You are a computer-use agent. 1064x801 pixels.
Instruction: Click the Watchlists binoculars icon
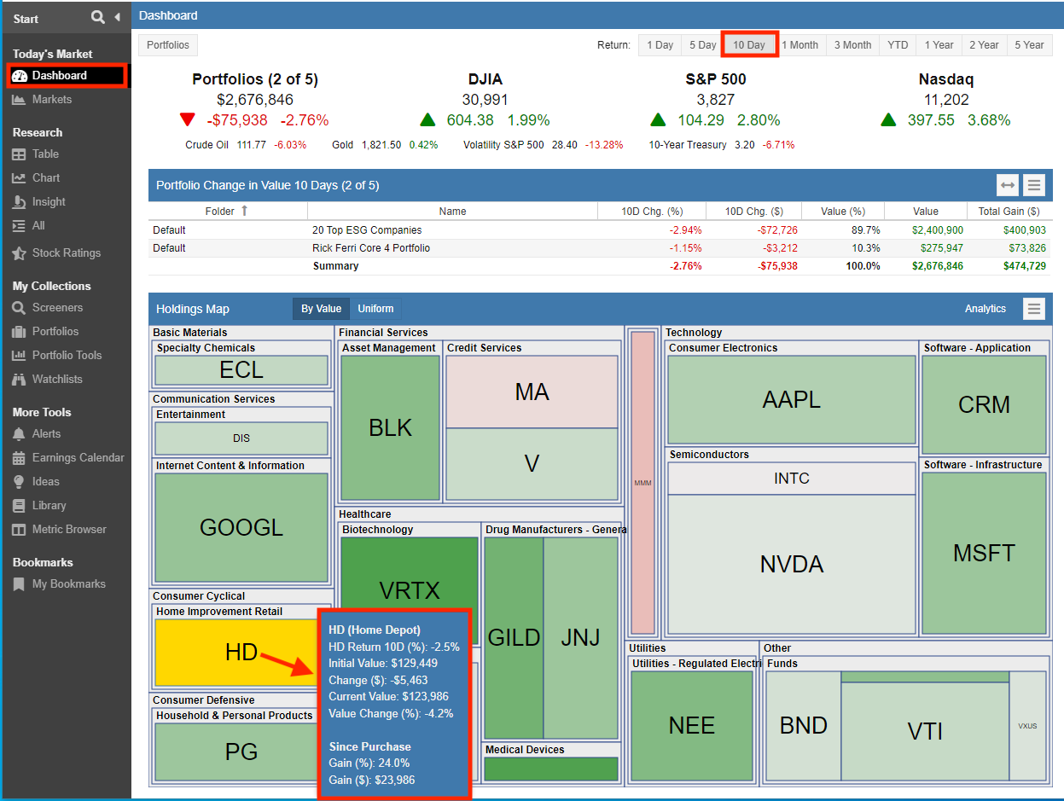(19, 380)
